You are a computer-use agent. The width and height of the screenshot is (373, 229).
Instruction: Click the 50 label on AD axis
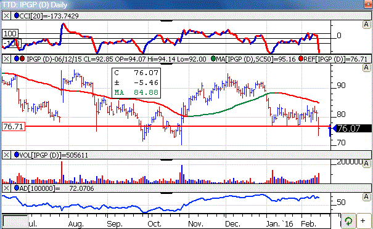pos(341,203)
